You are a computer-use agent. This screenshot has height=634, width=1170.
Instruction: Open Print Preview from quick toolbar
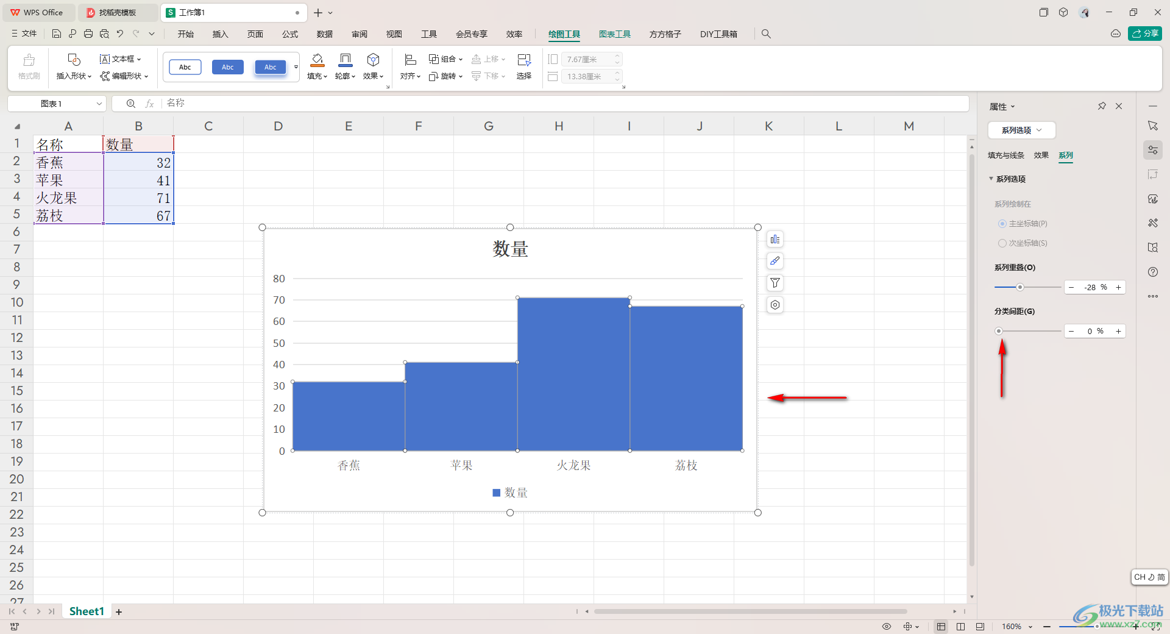click(x=104, y=34)
